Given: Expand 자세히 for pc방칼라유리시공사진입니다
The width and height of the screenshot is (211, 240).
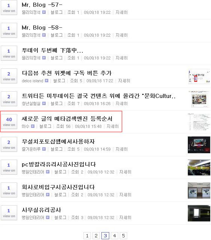Looking at the screenshot, I should pos(125,172).
